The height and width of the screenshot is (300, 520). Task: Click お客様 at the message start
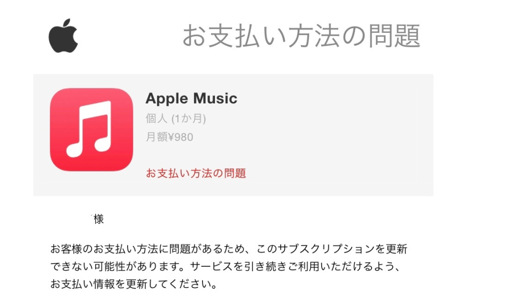coord(66,249)
